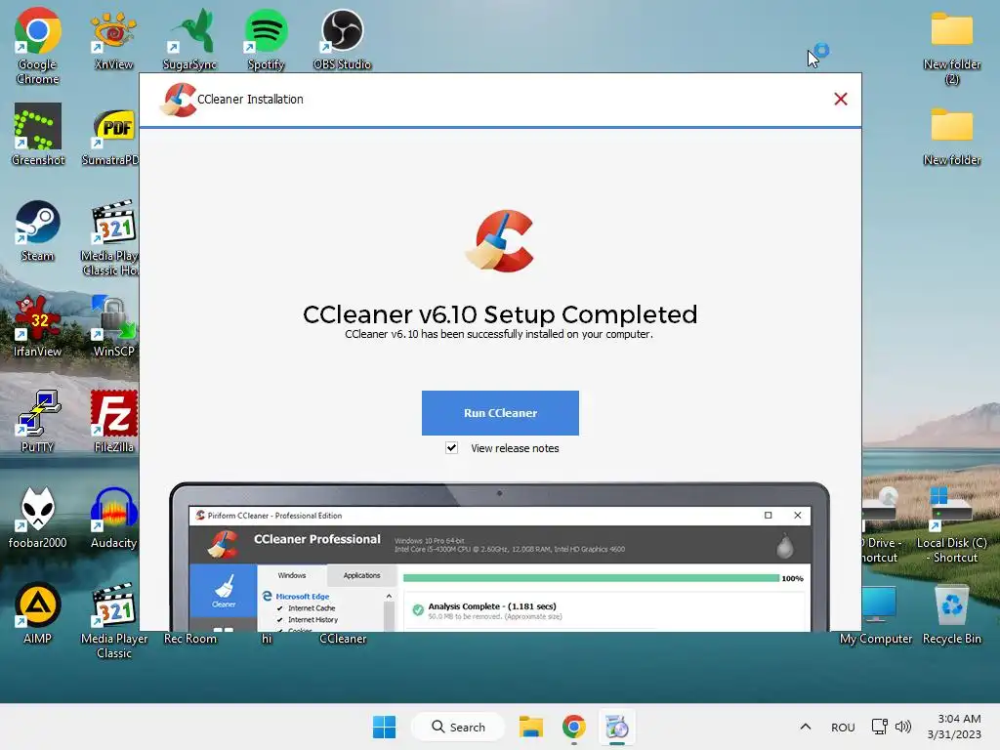This screenshot has height=750, width=1000.
Task: Open the volume speaker tray icon
Action: pos(903,727)
